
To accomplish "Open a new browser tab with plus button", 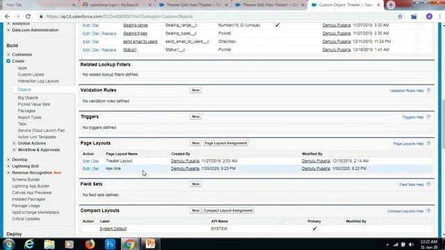I will click(391, 5).
